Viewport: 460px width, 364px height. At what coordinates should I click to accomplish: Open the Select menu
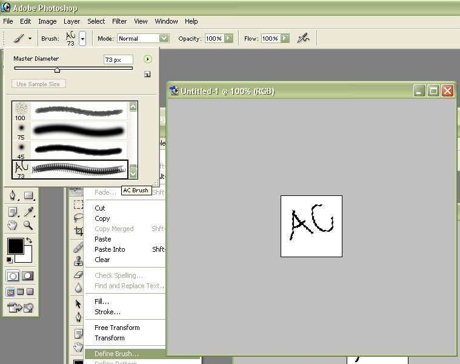click(x=96, y=21)
